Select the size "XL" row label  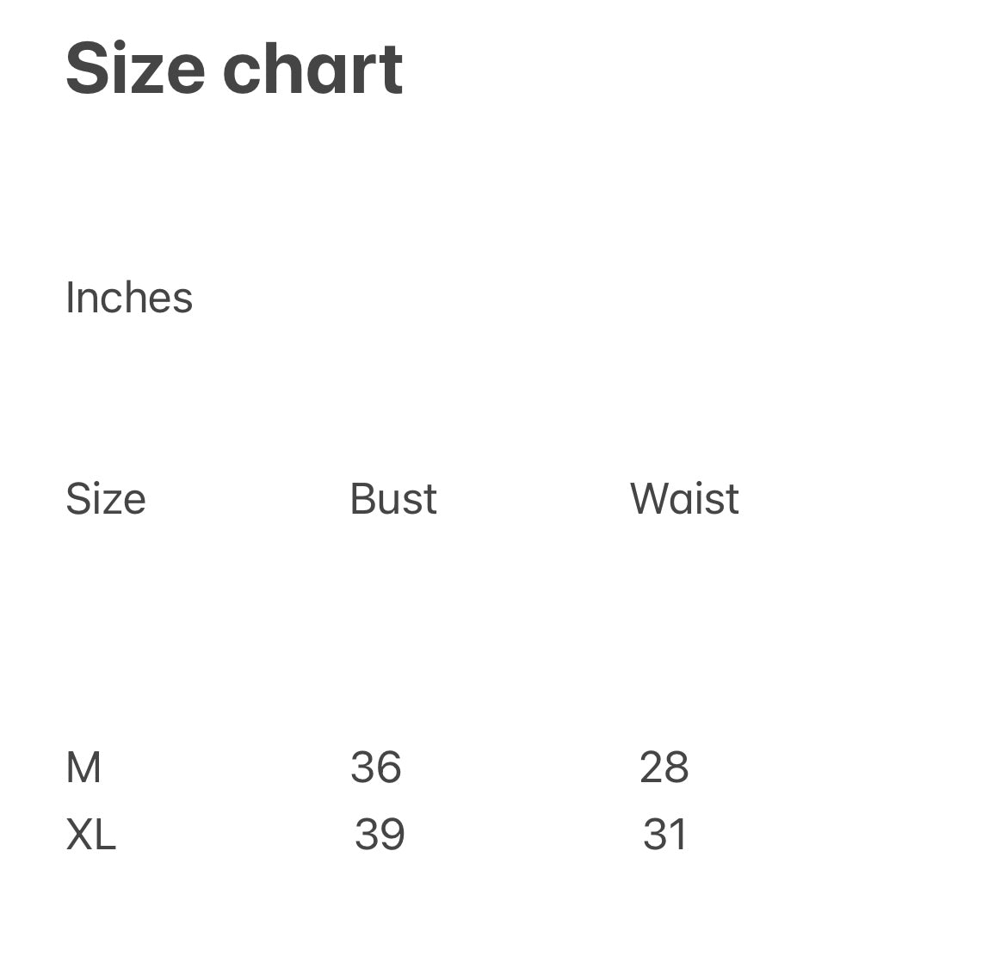(x=90, y=835)
